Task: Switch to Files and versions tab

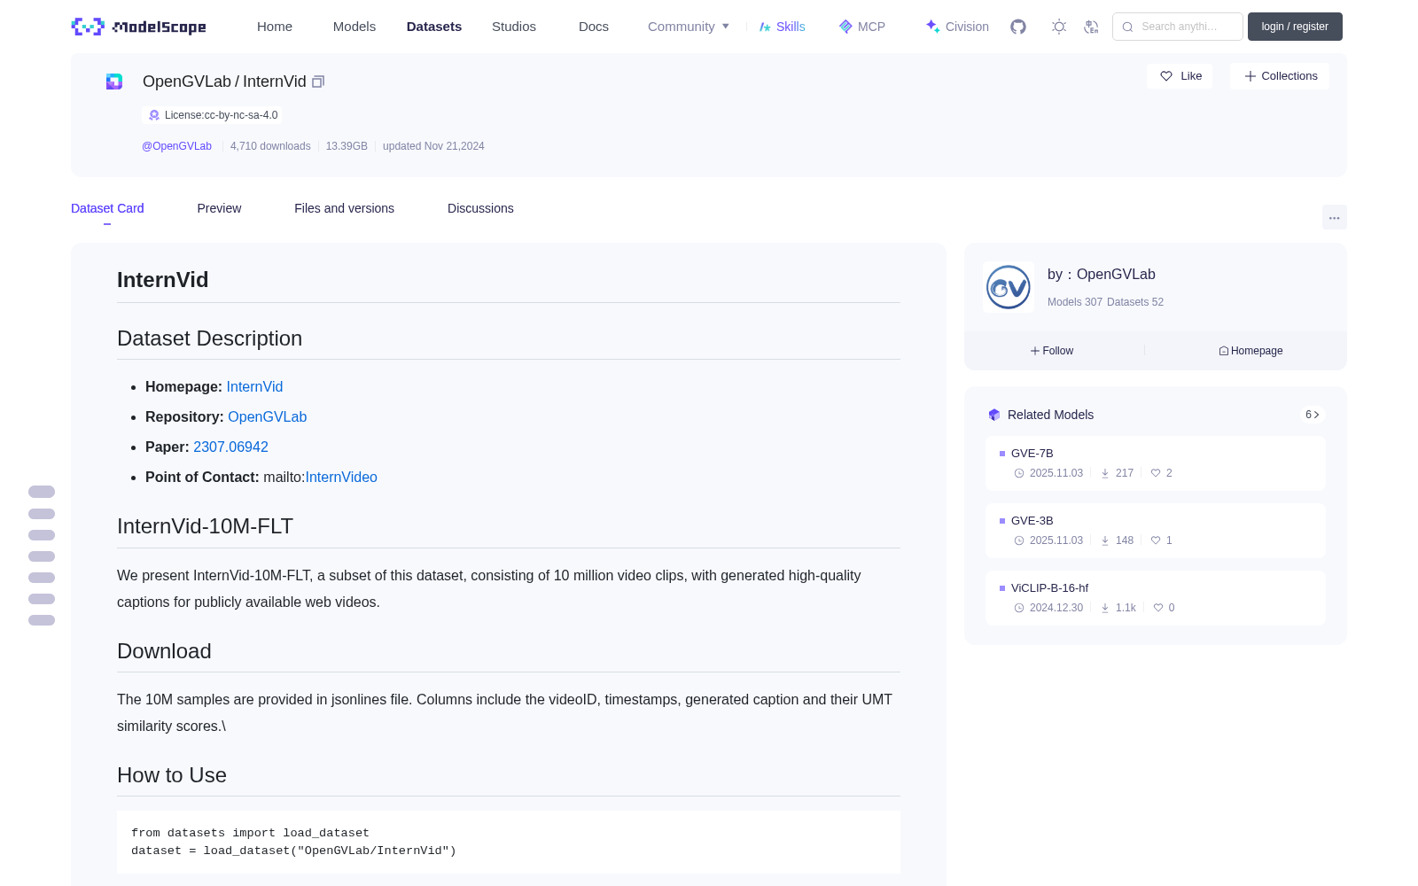Action: (x=344, y=208)
